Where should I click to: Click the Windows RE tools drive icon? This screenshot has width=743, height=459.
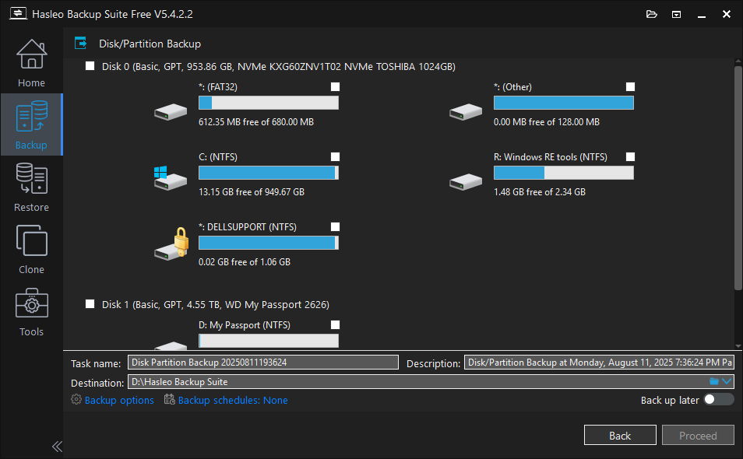(x=466, y=182)
